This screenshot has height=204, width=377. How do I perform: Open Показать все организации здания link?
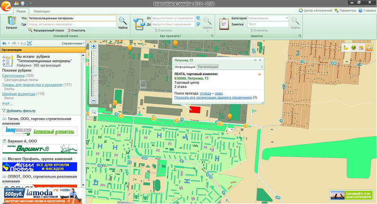(x=213, y=98)
